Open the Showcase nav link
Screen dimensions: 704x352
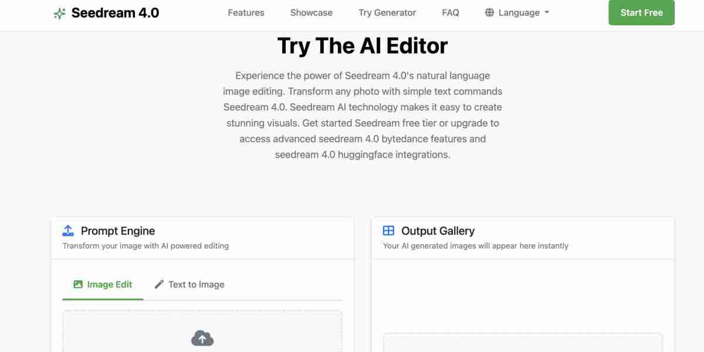coord(311,12)
